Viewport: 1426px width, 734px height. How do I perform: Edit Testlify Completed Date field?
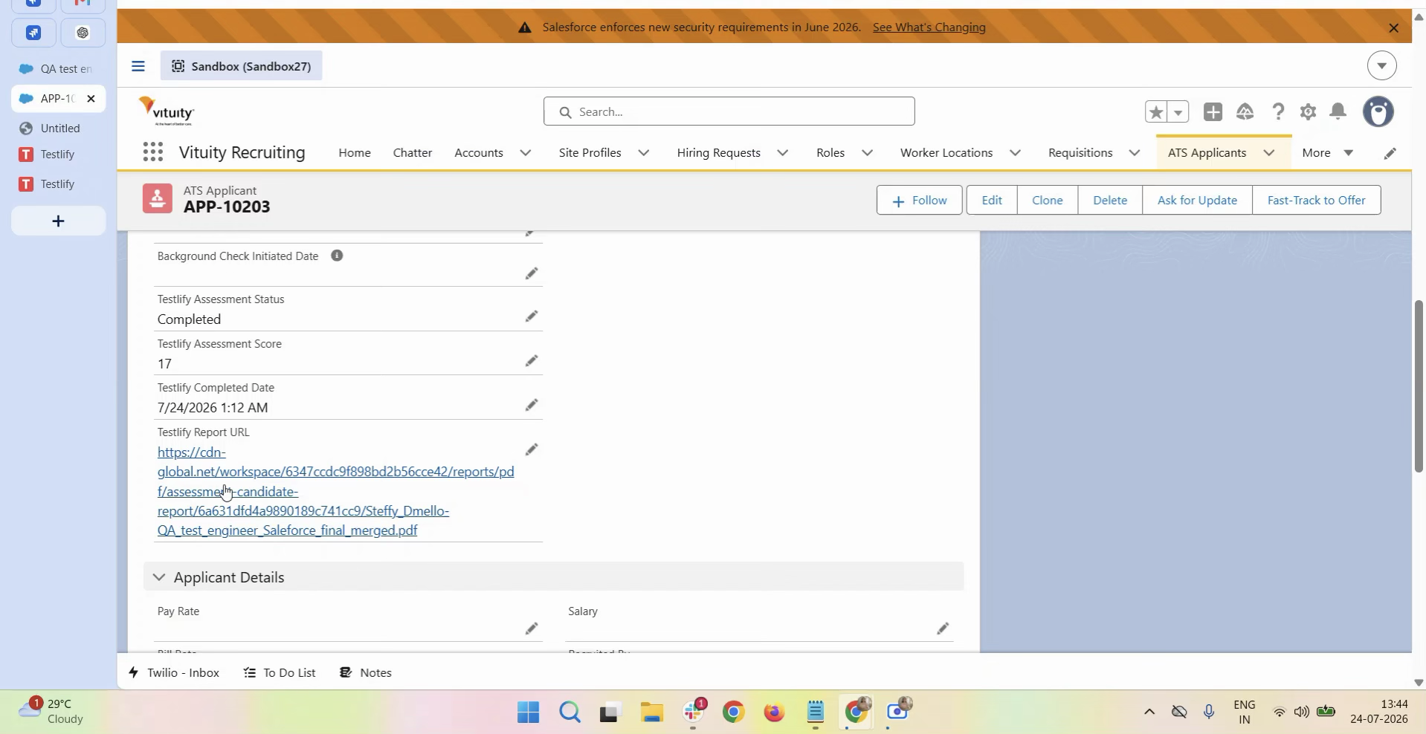pyautogui.click(x=532, y=405)
